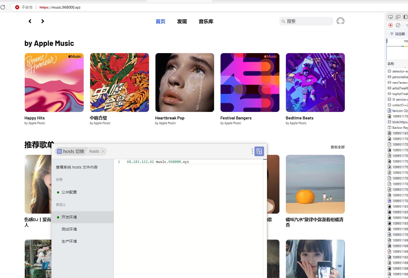Select the new?area= network request
This screenshot has width=408, height=278.
(398, 83)
